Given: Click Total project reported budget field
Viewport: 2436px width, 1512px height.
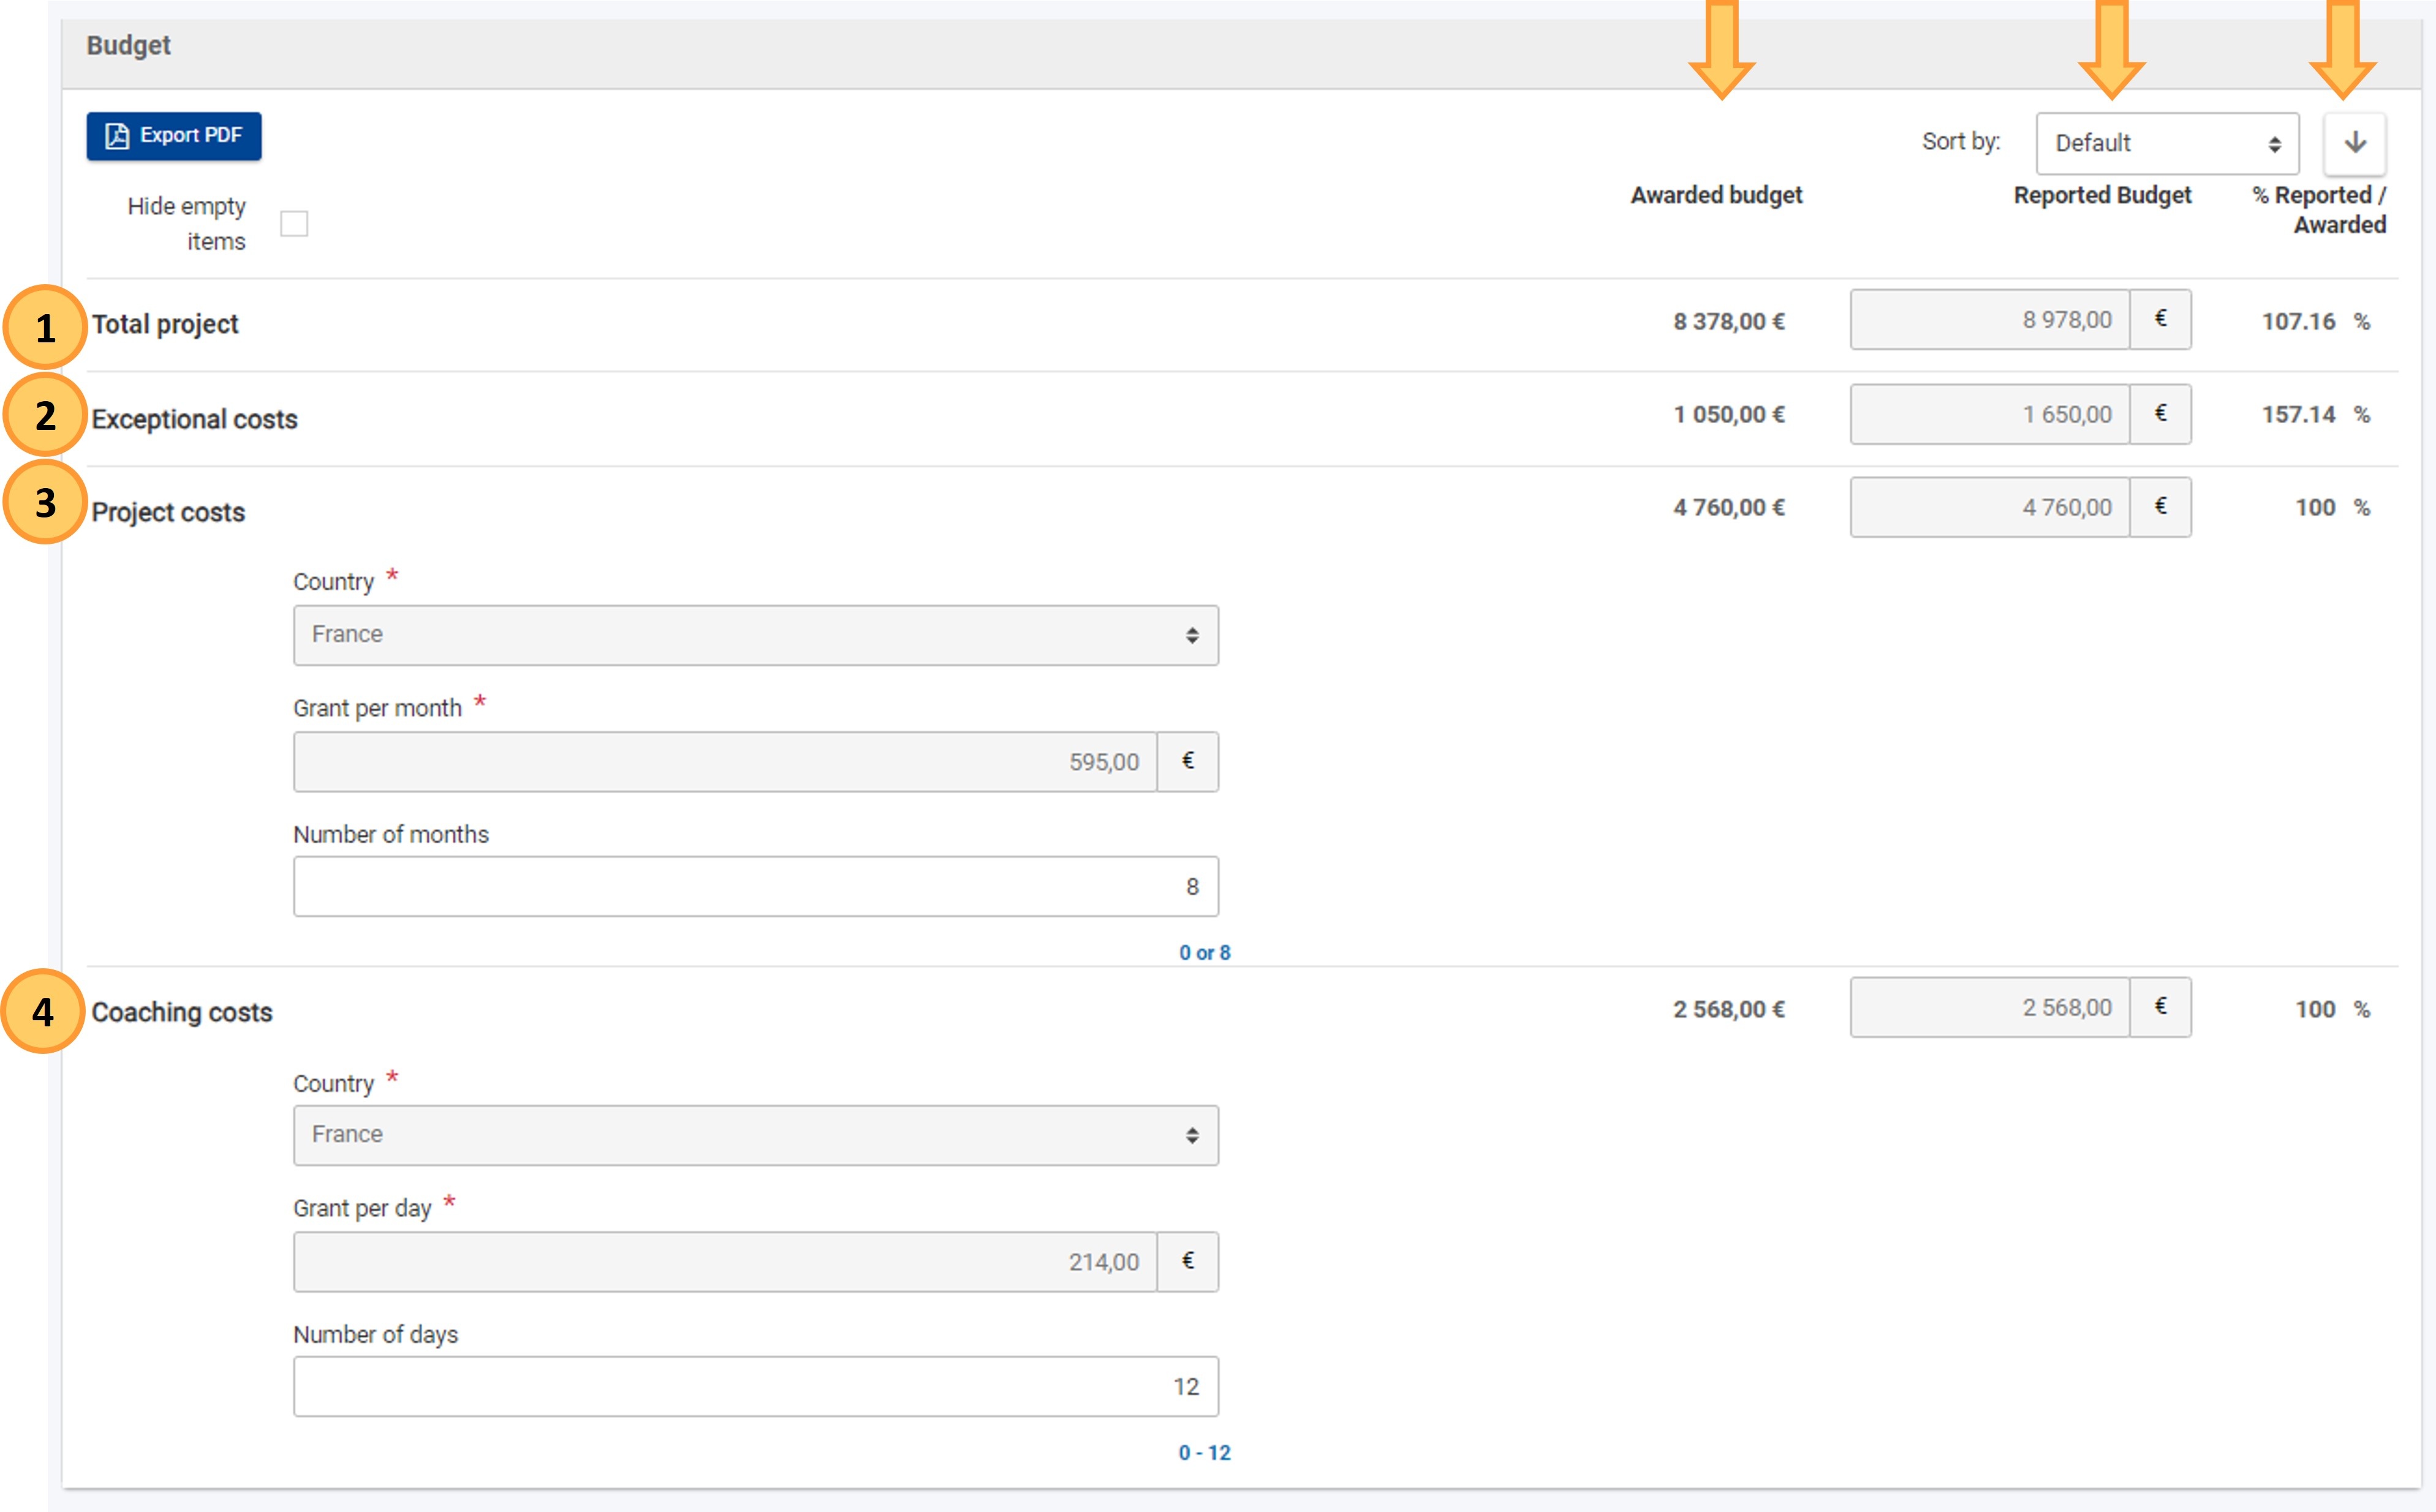Looking at the screenshot, I should (1989, 320).
